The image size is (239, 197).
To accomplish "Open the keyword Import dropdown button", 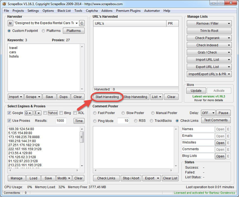I will click(16, 97).
